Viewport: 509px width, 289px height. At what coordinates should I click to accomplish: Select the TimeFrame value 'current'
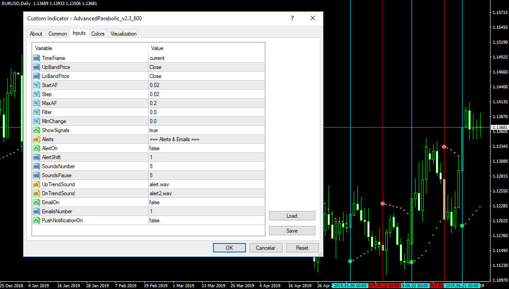tap(207, 58)
